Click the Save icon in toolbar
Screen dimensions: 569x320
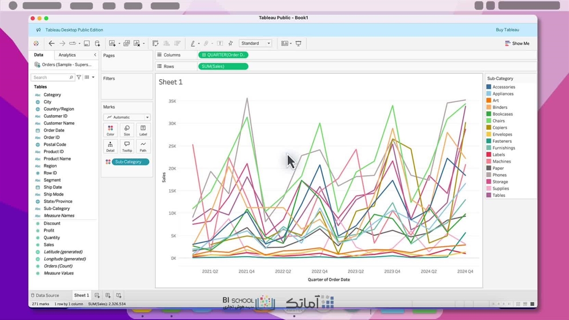87,44
